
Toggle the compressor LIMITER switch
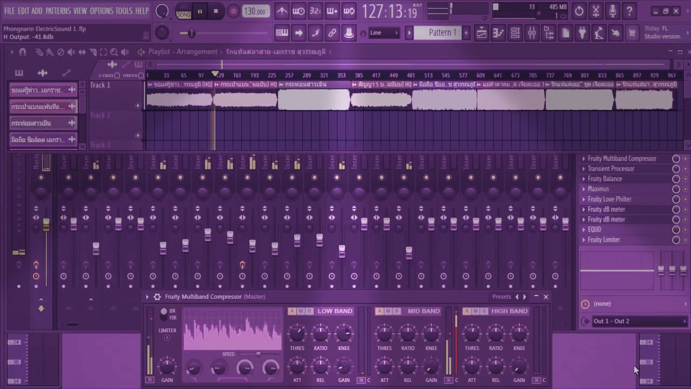(167, 338)
